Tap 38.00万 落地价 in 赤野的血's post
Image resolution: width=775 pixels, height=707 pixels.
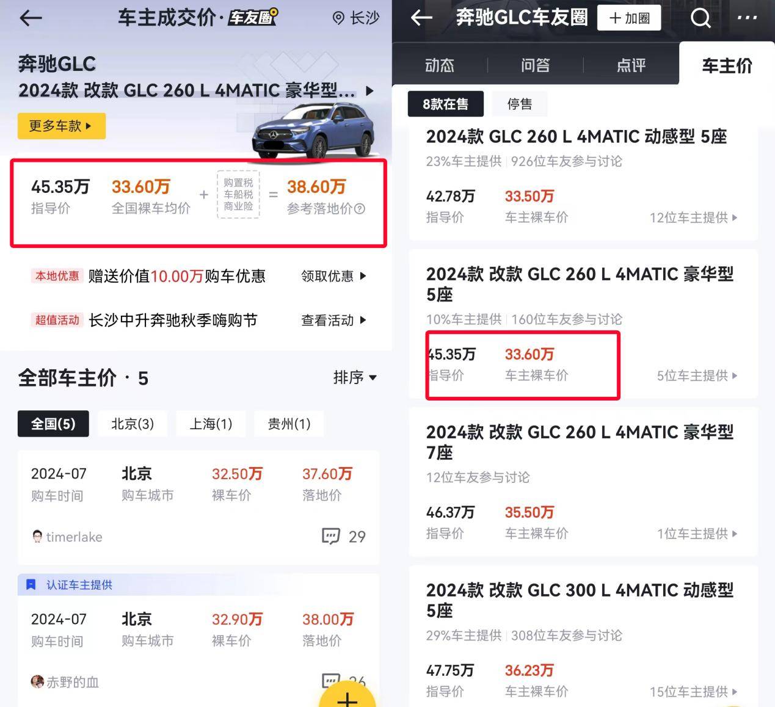328,619
